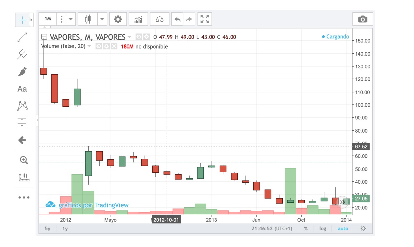
Task: Click the 180M volume value
Action: [x=127, y=46]
